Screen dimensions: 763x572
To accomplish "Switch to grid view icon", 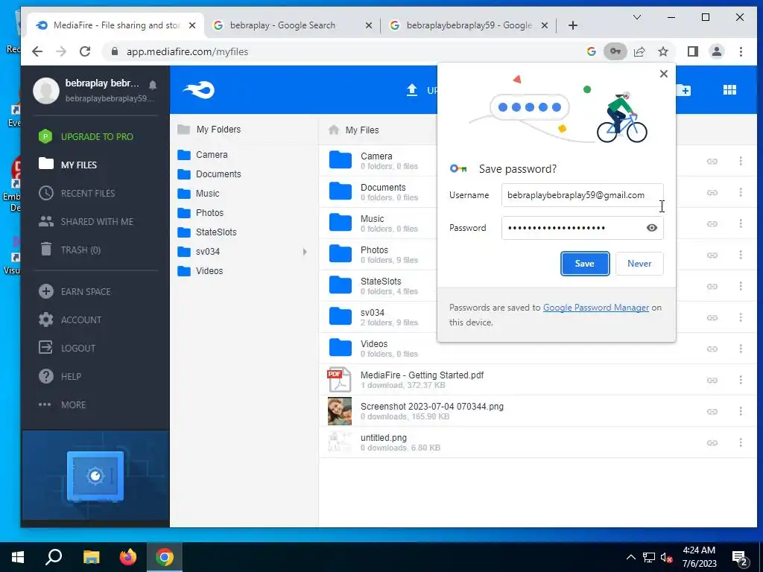I will pos(729,90).
